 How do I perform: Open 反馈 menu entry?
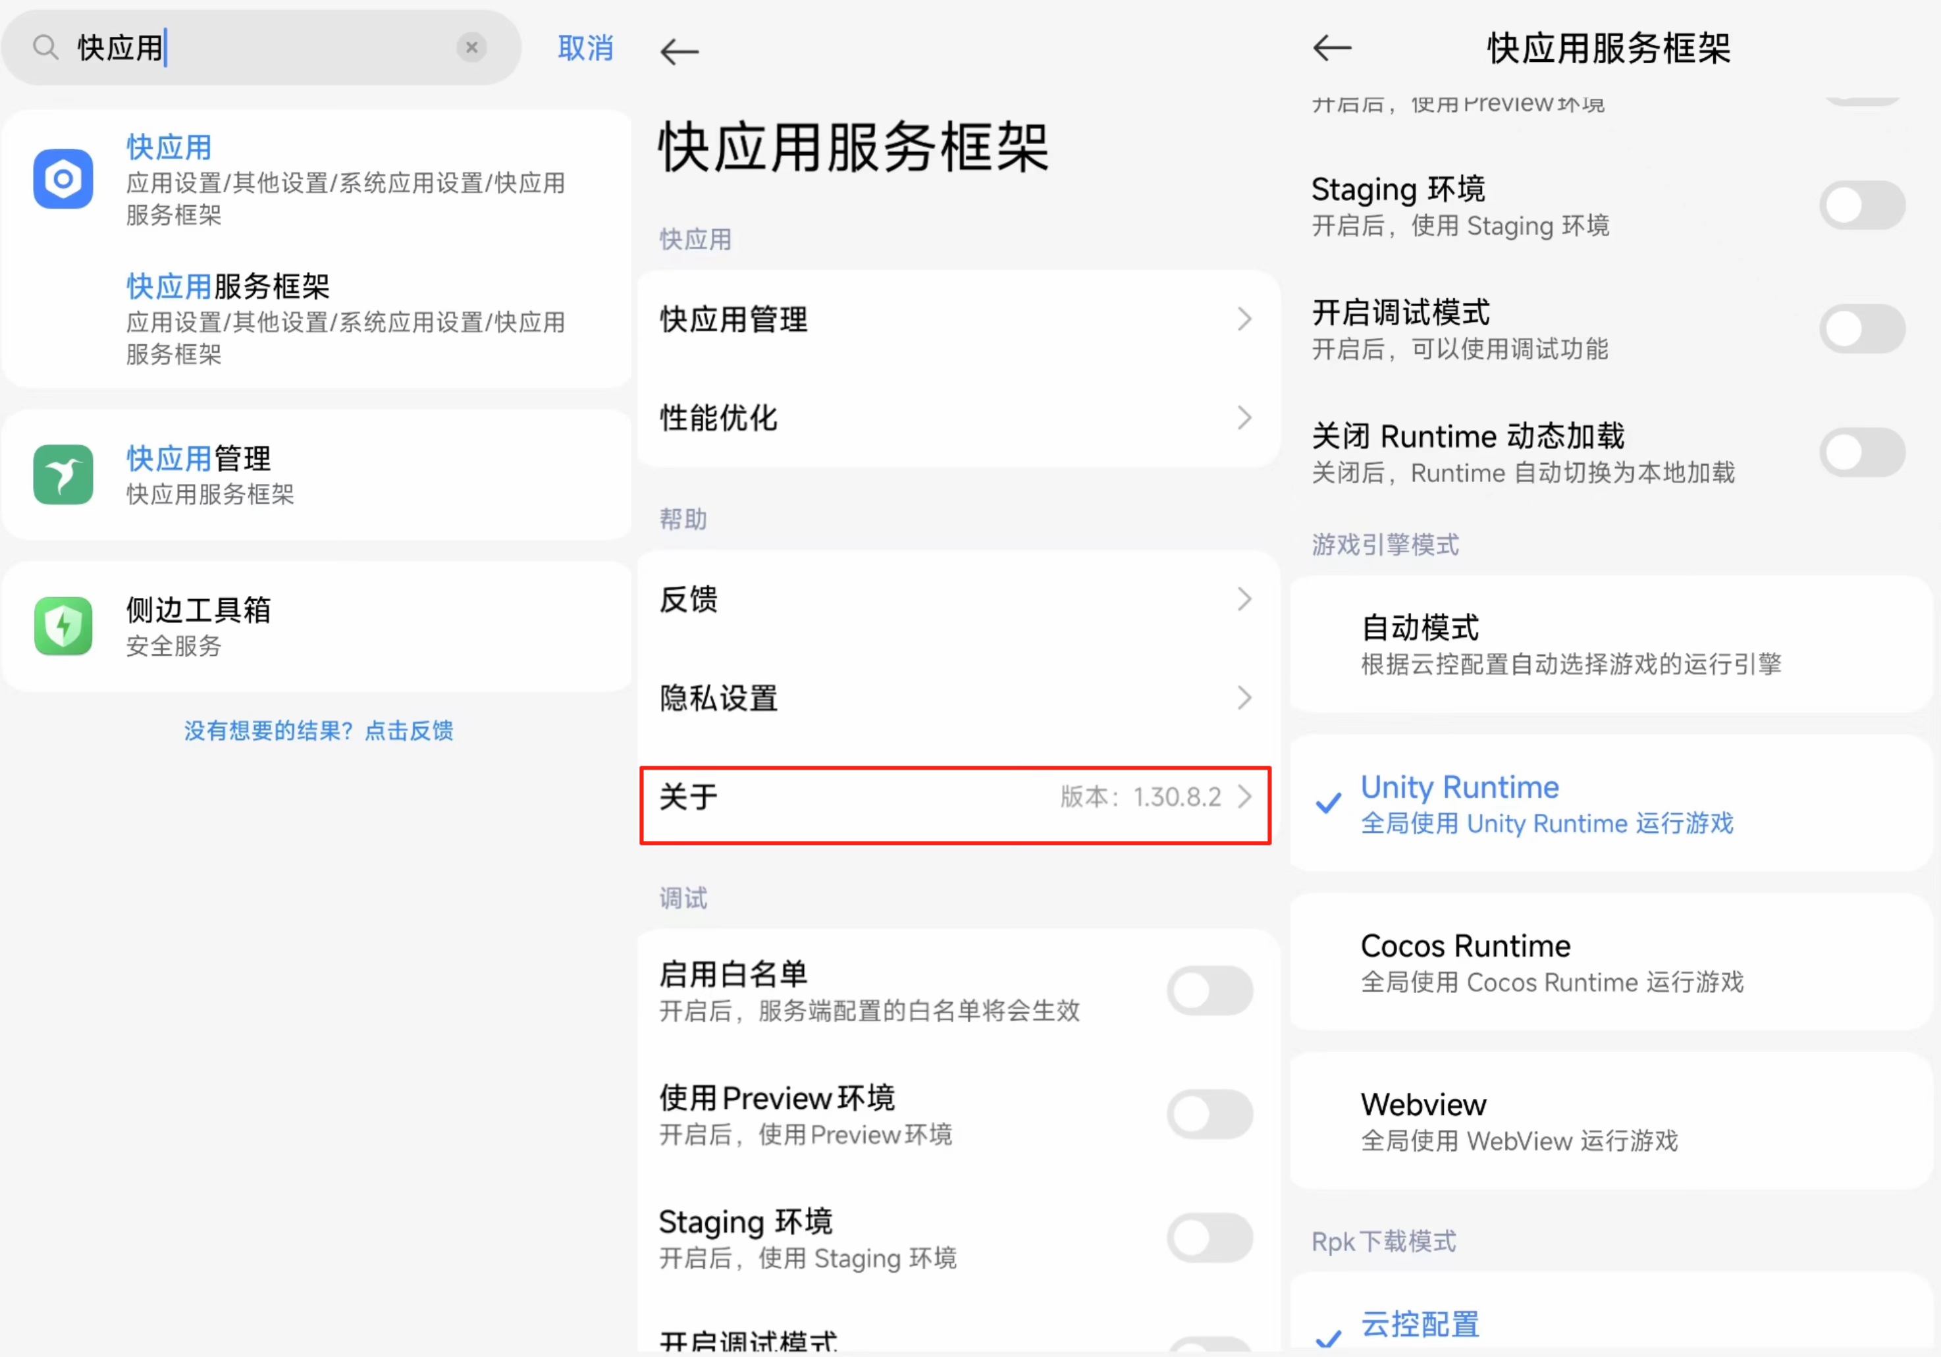click(x=958, y=599)
